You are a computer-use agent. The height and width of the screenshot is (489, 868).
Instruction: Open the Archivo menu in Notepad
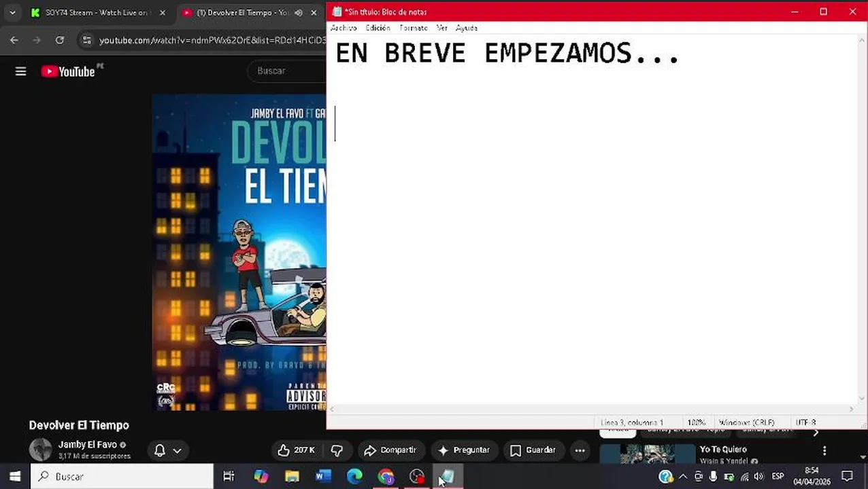point(344,28)
